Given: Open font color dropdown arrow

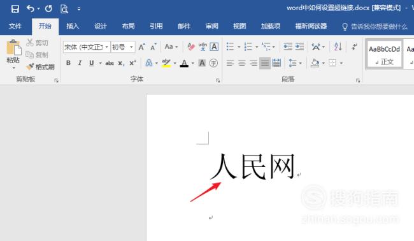Looking at the screenshot, I should tap(192, 63).
